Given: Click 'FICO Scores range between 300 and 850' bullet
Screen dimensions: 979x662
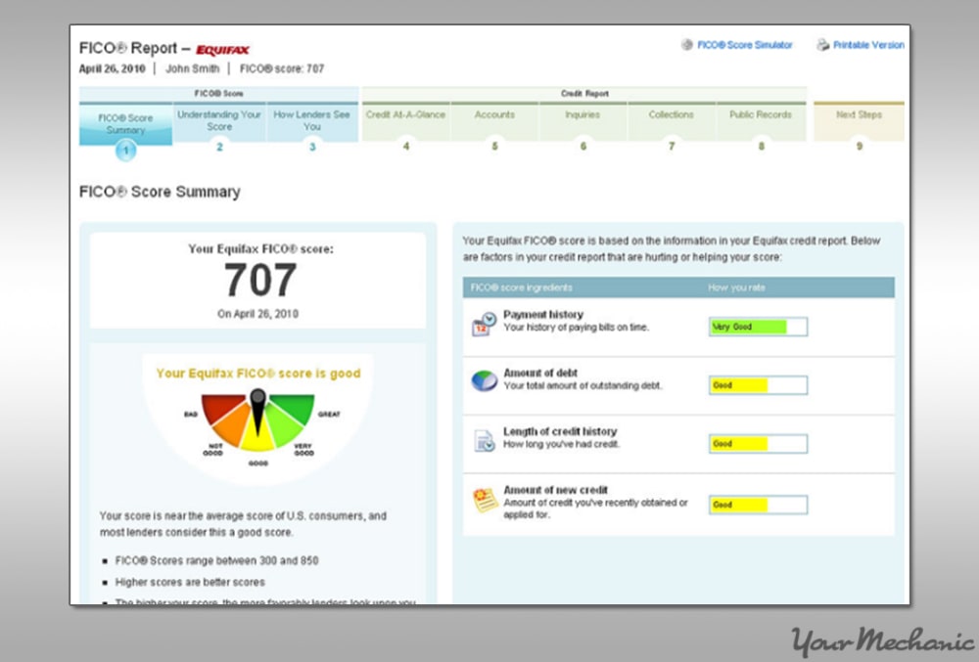Looking at the screenshot, I should click(x=216, y=560).
